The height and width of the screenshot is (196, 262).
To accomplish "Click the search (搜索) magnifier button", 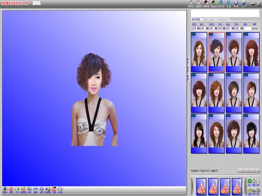I will (x=255, y=28).
